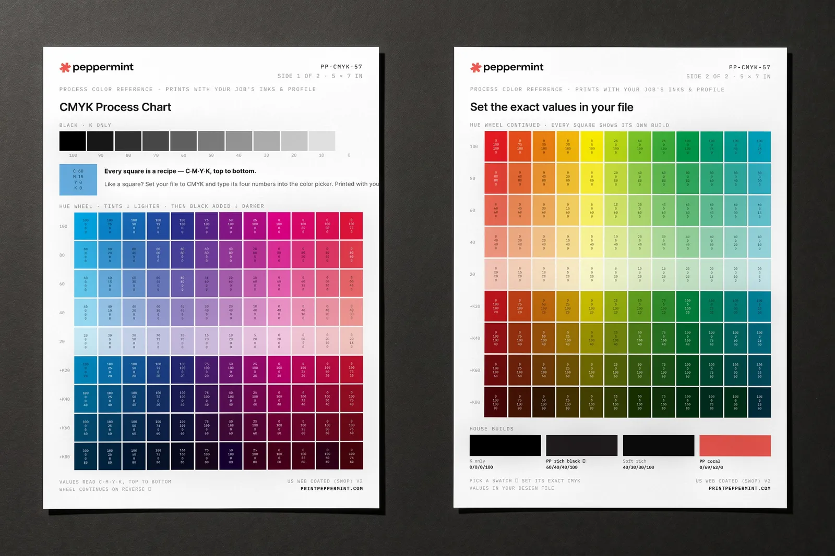This screenshot has height=556, width=835.
Task: Click the PRINTPEPPERMINT.COM link on the Side 1 card
Action: coord(331,489)
